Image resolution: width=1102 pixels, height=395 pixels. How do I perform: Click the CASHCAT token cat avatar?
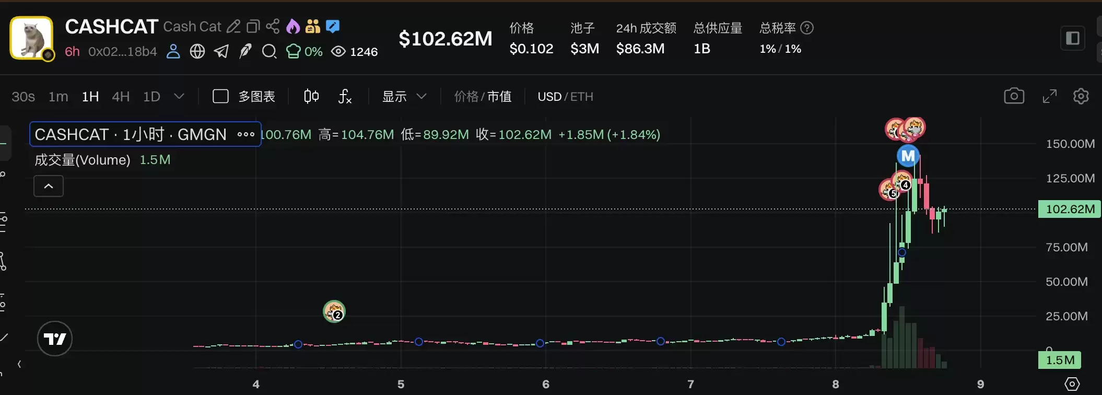point(32,38)
